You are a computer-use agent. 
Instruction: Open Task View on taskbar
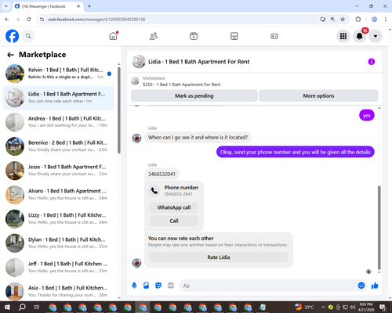tap(37, 307)
